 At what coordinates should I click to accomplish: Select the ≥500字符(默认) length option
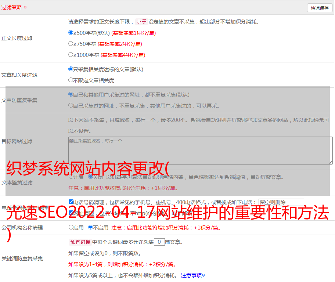tap(71, 33)
